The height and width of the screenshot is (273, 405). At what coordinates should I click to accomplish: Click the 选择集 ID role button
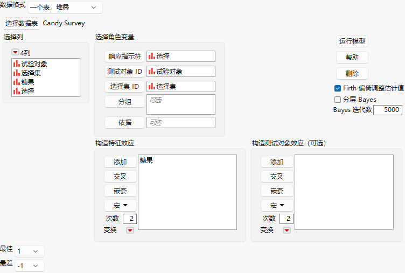(x=125, y=87)
